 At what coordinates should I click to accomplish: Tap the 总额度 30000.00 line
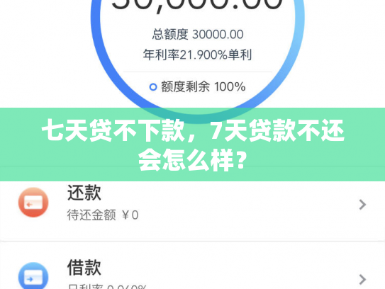[198, 34]
